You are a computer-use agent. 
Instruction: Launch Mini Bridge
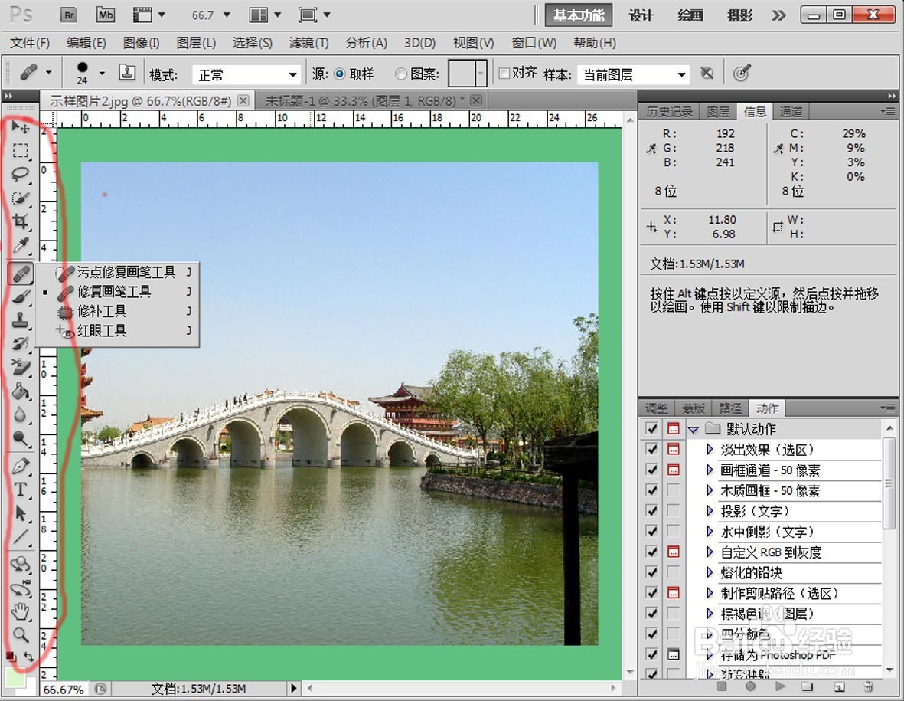[106, 15]
